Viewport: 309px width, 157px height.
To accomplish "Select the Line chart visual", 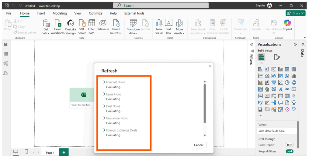I will 260,76.
